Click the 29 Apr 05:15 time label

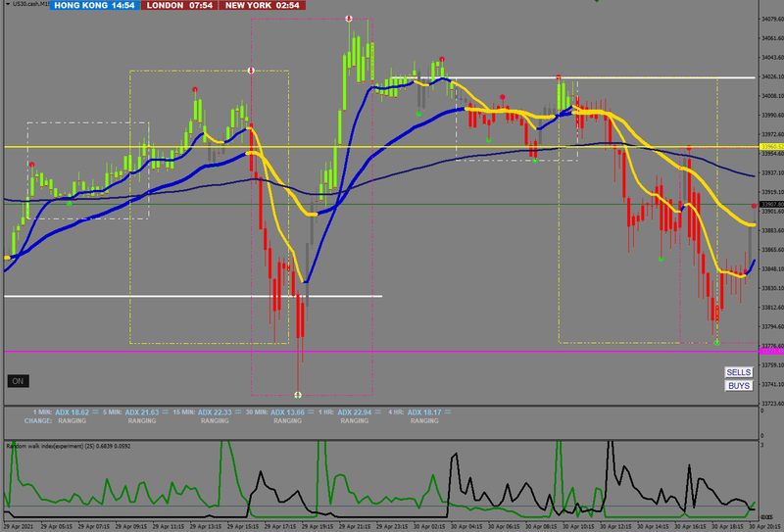57,527
